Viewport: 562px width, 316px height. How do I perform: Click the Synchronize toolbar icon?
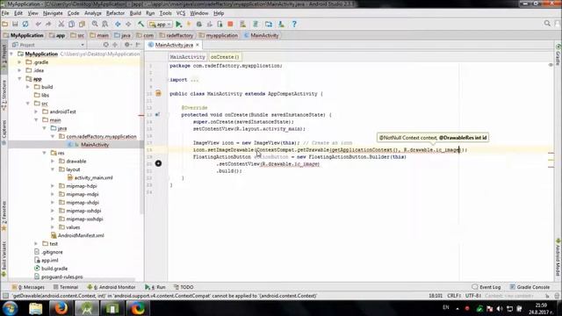pos(25,24)
